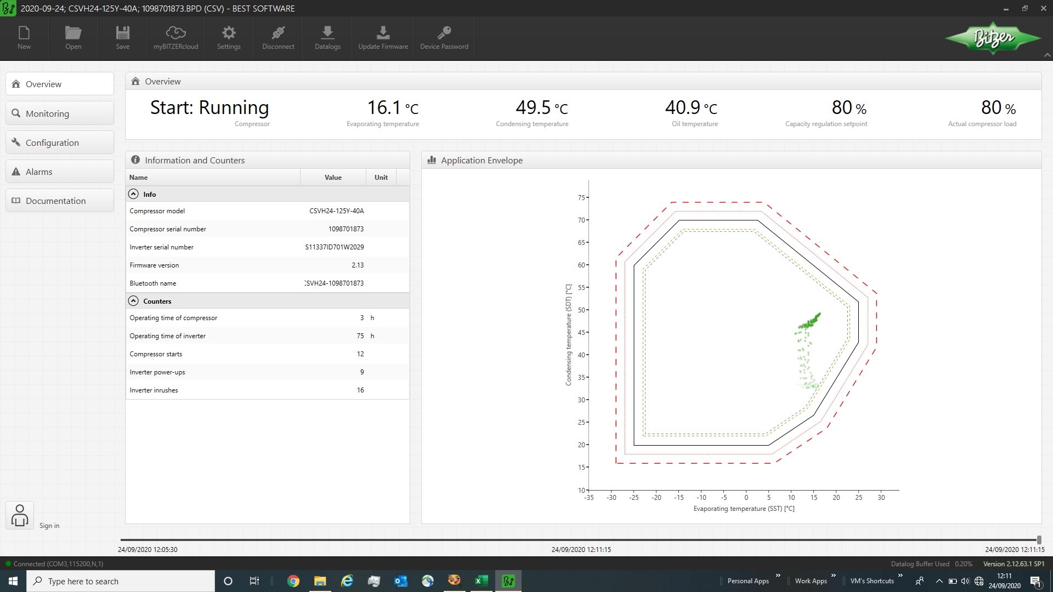Open Datalogs download icon
The height and width of the screenshot is (592, 1053).
(x=327, y=38)
